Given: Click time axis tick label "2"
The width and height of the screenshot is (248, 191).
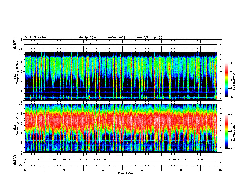Looking at the screenshot, I should (64, 170).
